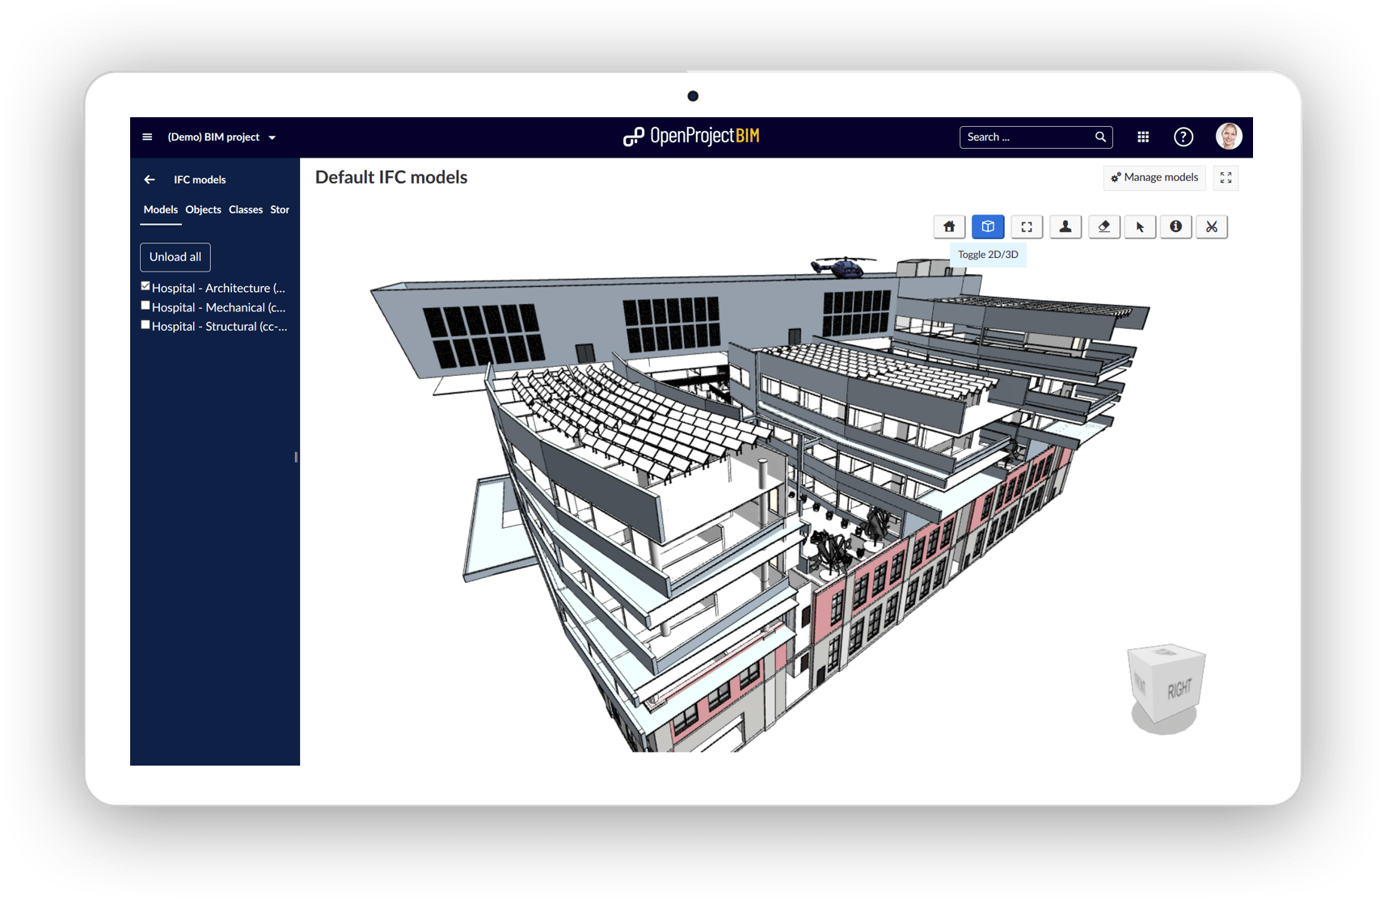
Task: Open the help question mark menu
Action: click(1183, 137)
